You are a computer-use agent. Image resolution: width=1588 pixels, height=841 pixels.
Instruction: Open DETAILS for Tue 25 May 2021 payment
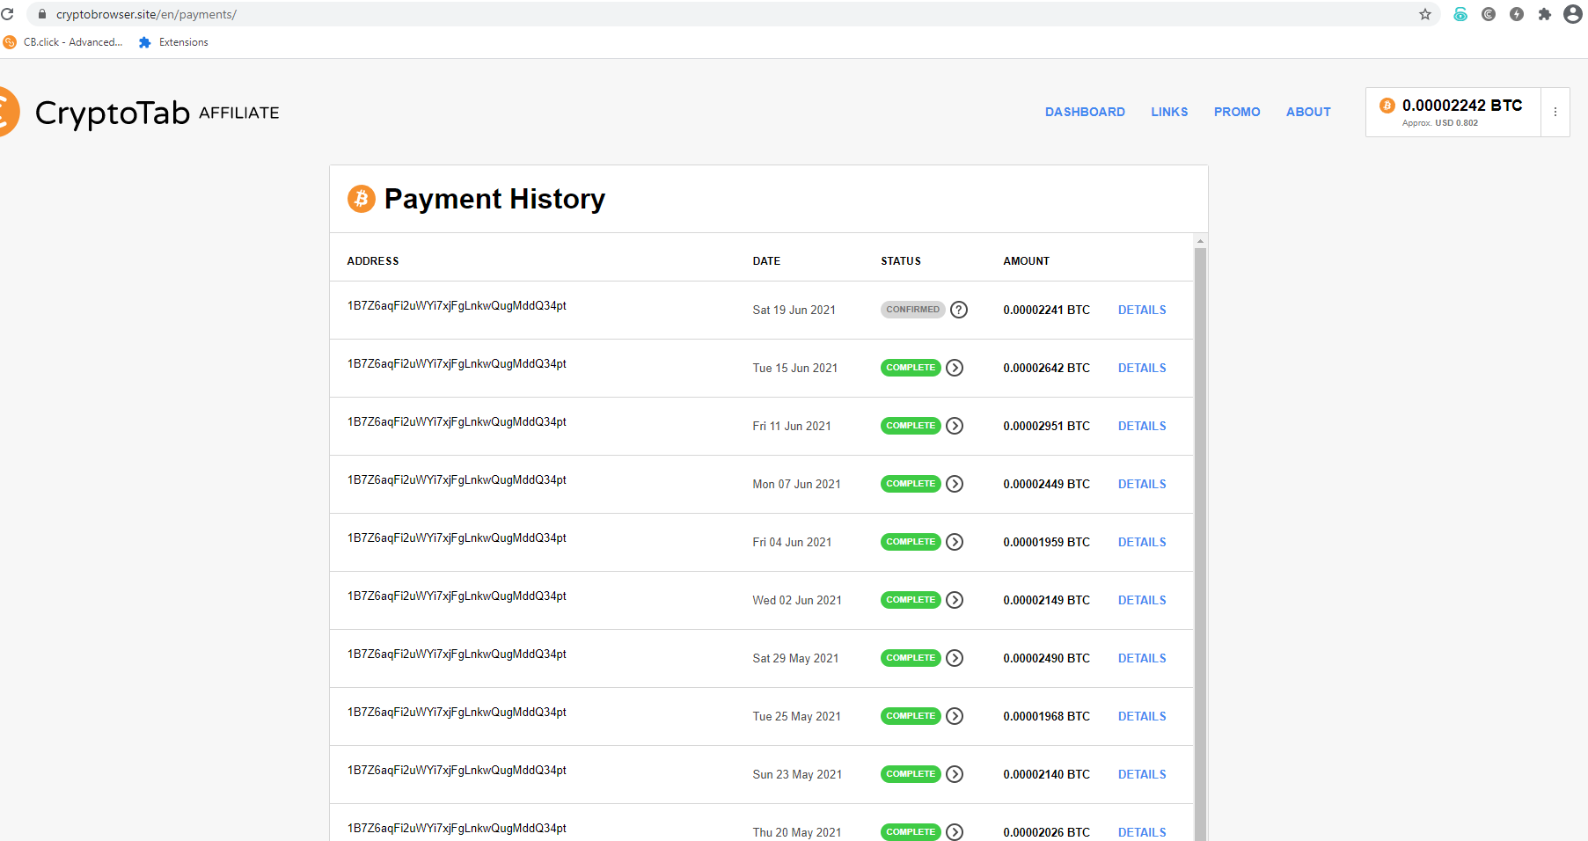point(1142,716)
